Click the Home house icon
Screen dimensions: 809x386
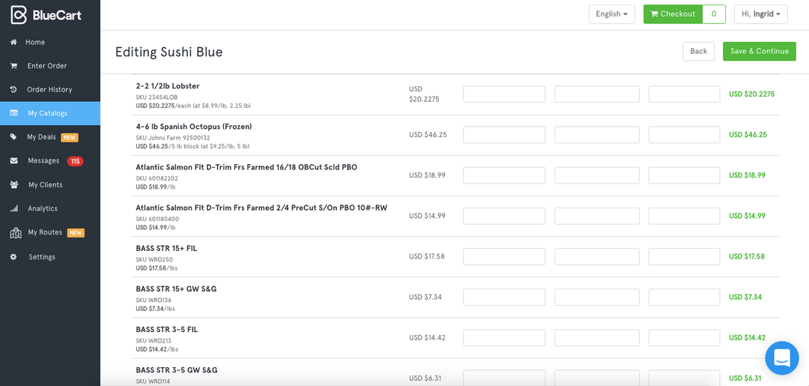click(x=14, y=42)
